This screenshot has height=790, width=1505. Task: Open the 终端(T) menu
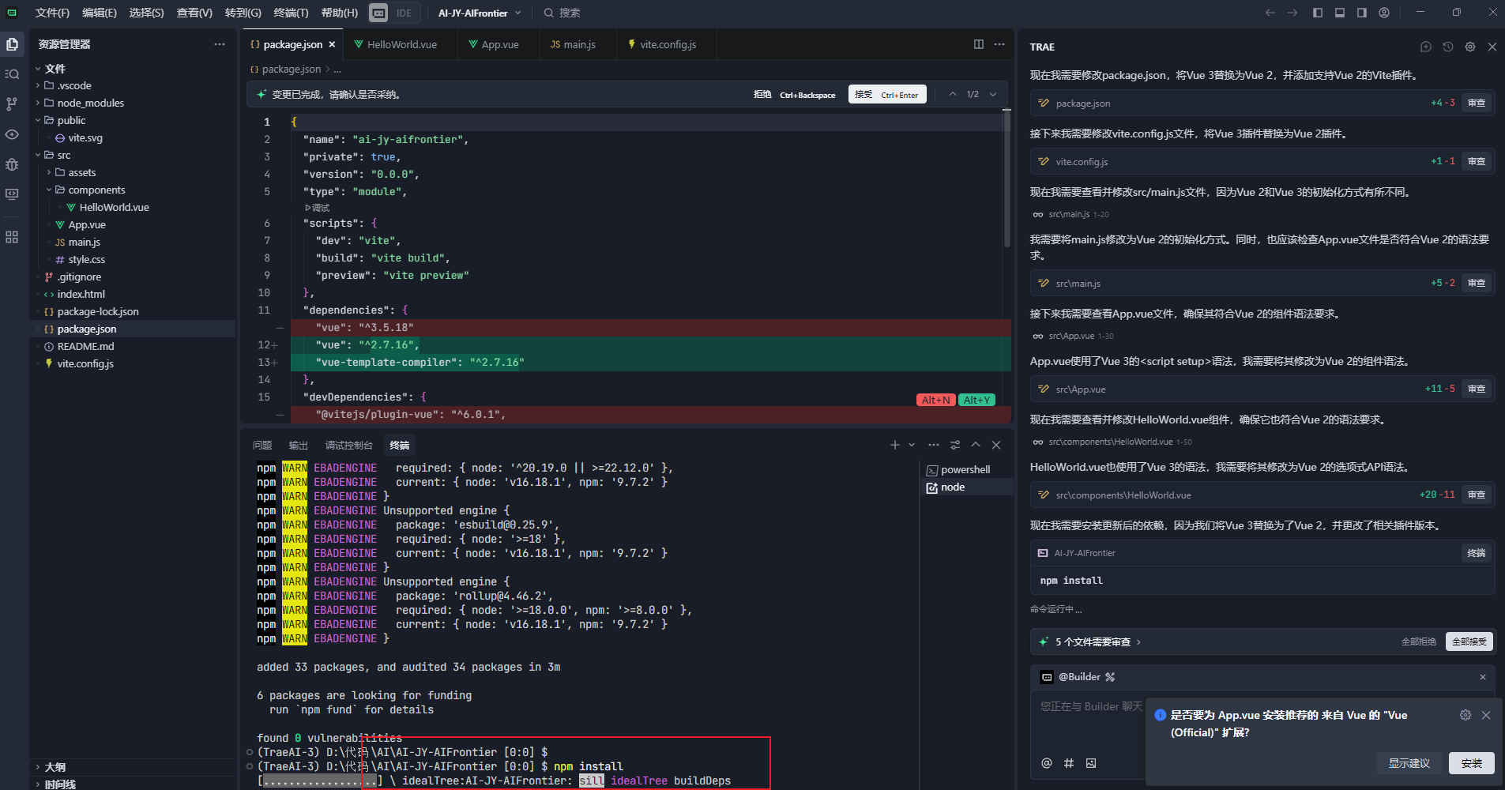coord(290,12)
